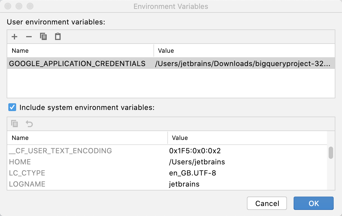Select the LOGNAME system variable

coord(27,184)
